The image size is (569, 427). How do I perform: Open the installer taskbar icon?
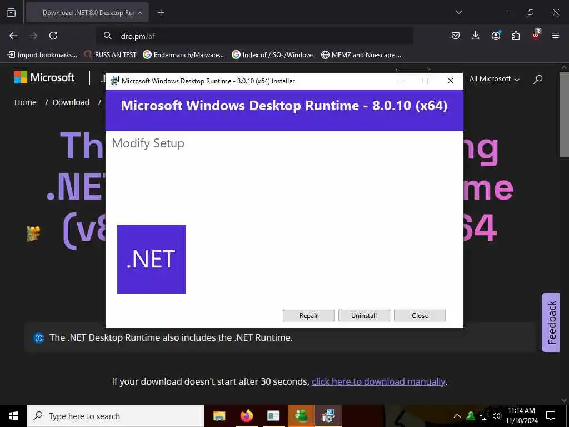(328, 416)
